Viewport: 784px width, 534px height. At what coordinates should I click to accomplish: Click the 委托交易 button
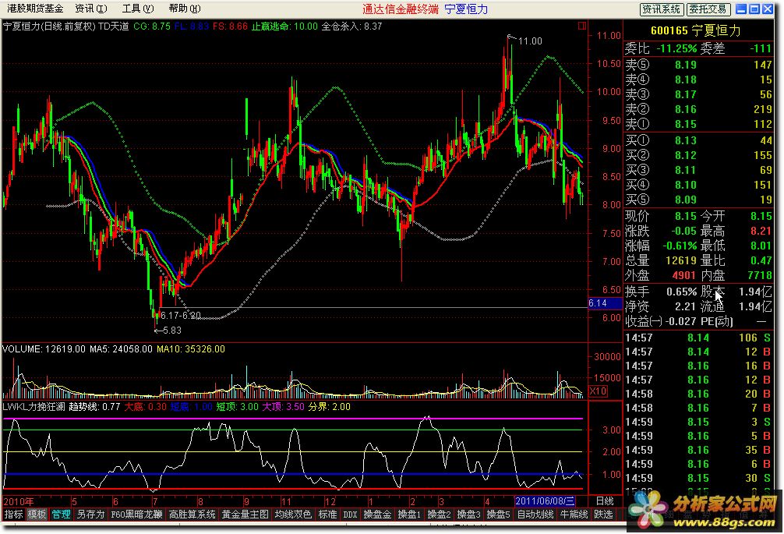708,9
